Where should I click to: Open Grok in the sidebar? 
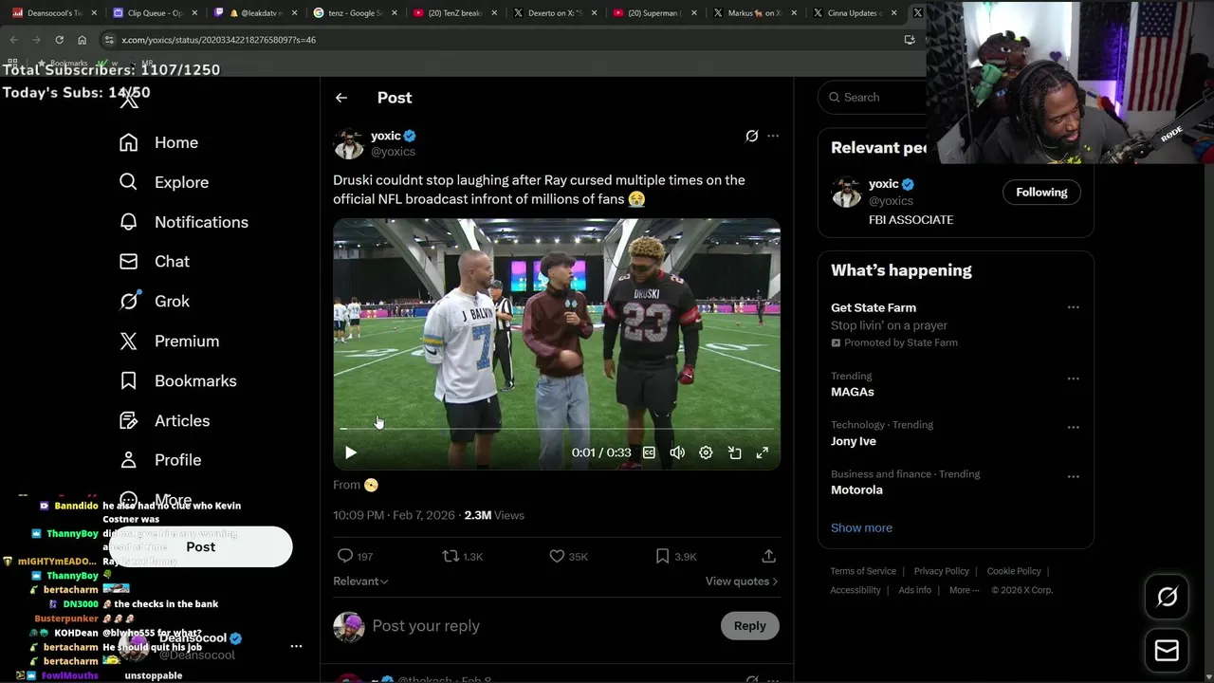[x=154, y=301]
